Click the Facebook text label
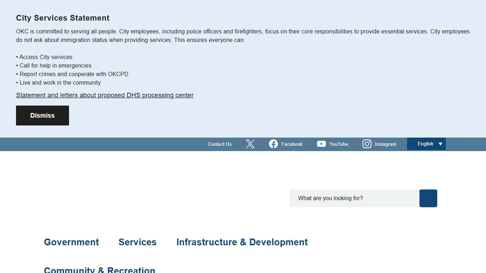 (292, 144)
